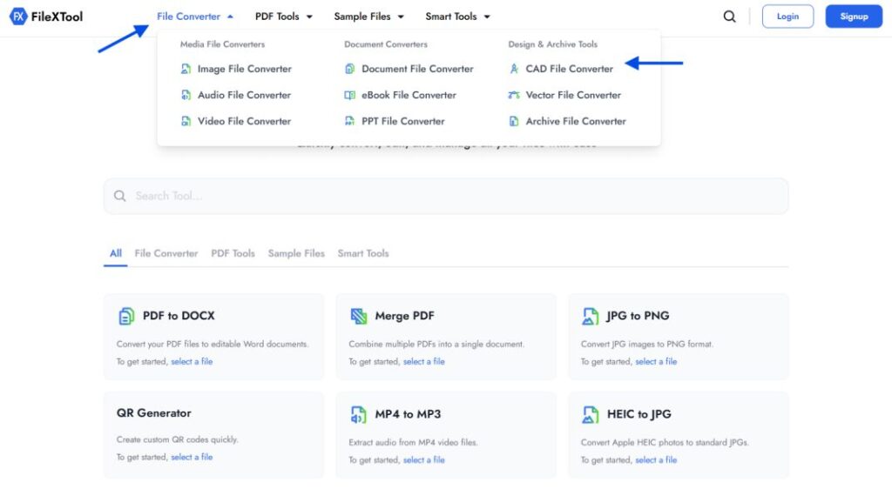Expand the PDF Tools dropdown
The height and width of the screenshot is (489, 892).
click(284, 17)
